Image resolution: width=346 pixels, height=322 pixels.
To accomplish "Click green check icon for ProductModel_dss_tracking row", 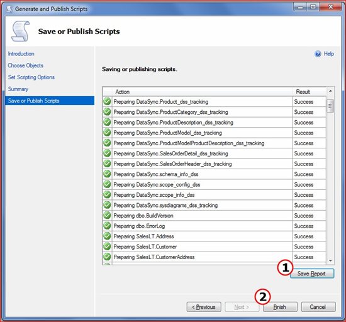I will tap(107, 133).
